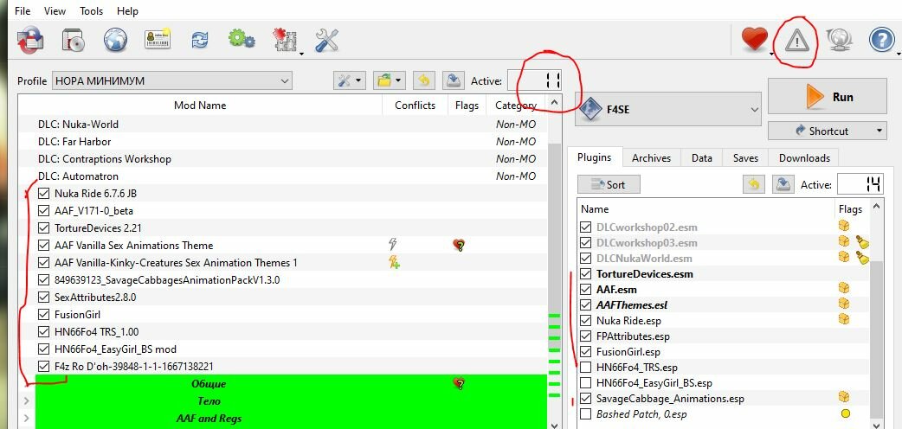Enable the HN66Fo4_TRS.esp plugin
Screen dimensions: 902x429
(x=586, y=367)
